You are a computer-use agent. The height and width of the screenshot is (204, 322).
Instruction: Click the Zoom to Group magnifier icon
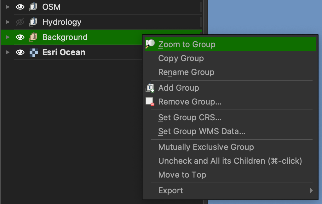[150, 44]
